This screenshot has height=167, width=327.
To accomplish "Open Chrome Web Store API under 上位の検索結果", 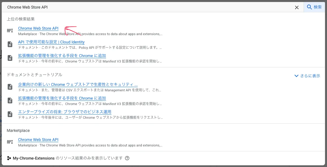I will [x=38, y=28].
